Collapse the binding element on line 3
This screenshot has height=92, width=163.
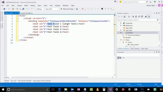click(18, 21)
